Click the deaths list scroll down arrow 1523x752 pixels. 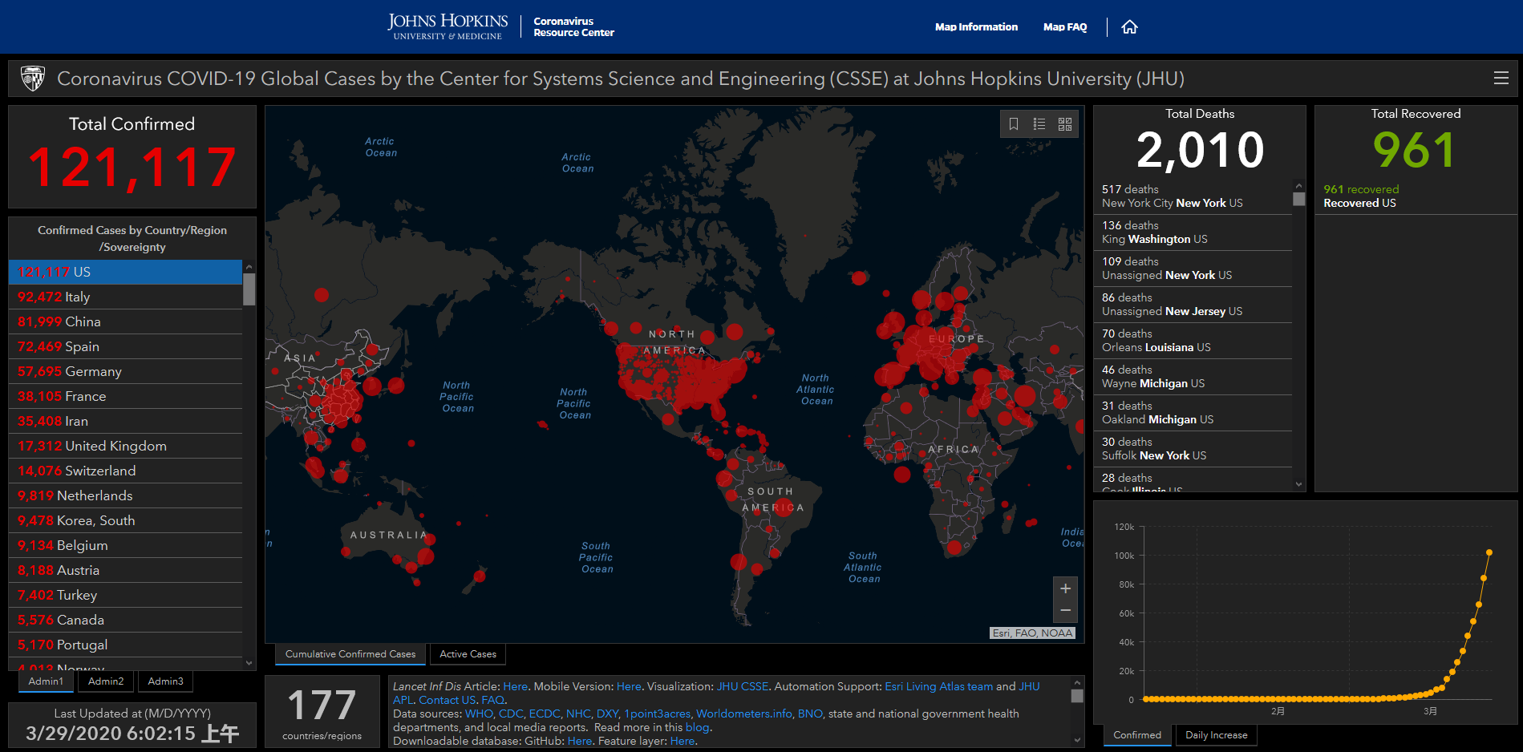(1299, 484)
